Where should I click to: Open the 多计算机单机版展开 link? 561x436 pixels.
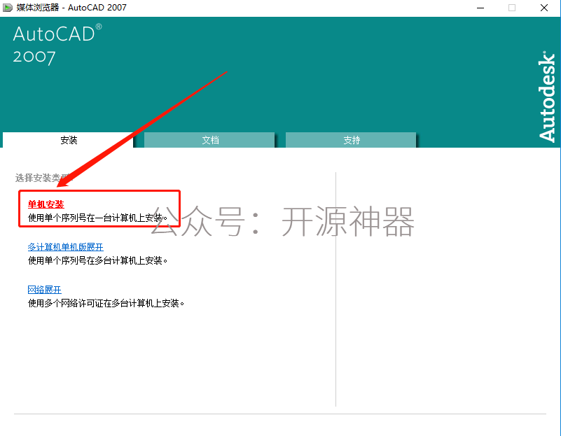(65, 247)
